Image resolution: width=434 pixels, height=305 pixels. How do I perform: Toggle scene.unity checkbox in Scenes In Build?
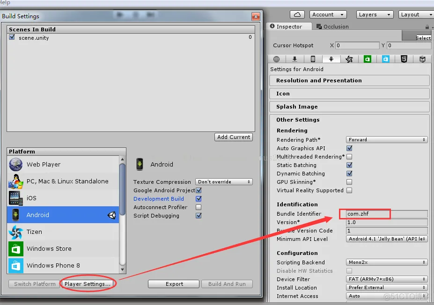point(12,37)
